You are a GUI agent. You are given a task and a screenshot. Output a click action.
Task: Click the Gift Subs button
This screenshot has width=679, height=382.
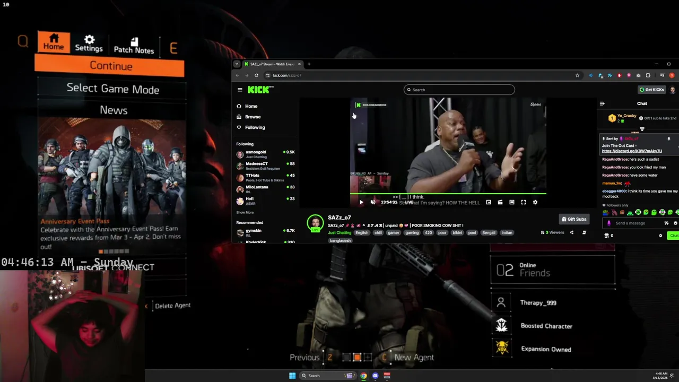tap(574, 219)
